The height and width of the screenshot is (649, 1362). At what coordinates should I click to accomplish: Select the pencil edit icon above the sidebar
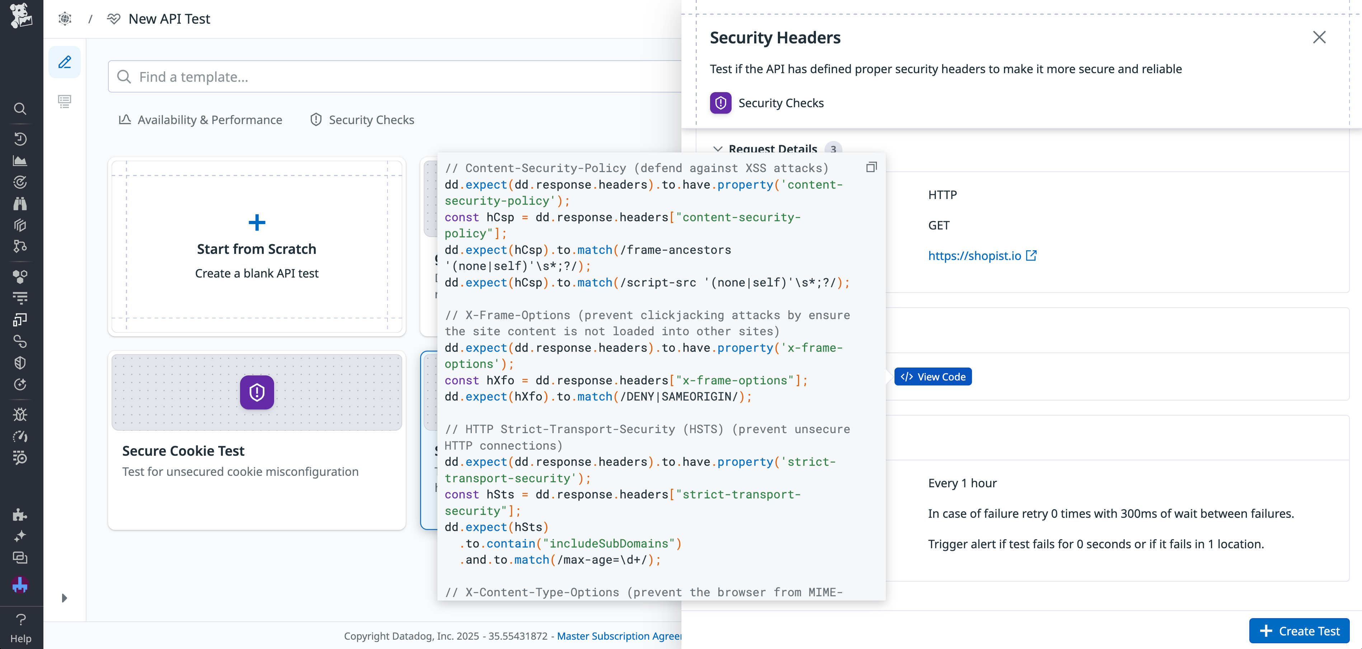[x=65, y=62]
